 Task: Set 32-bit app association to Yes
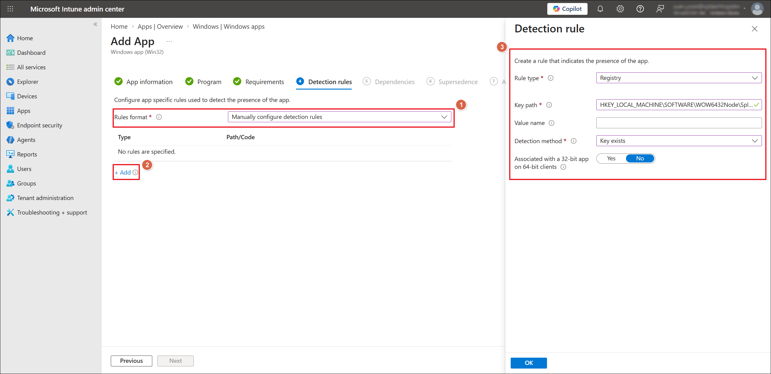(x=611, y=158)
